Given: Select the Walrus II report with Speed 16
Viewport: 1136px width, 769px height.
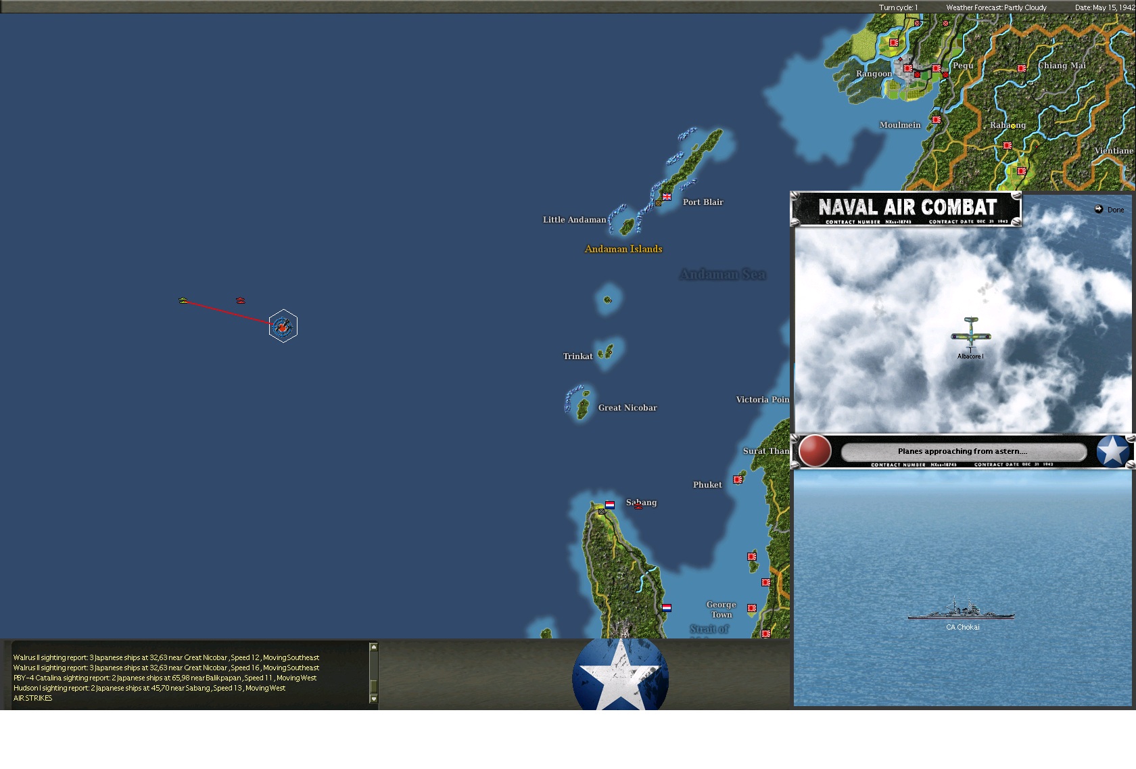Looking at the screenshot, I should (x=166, y=668).
